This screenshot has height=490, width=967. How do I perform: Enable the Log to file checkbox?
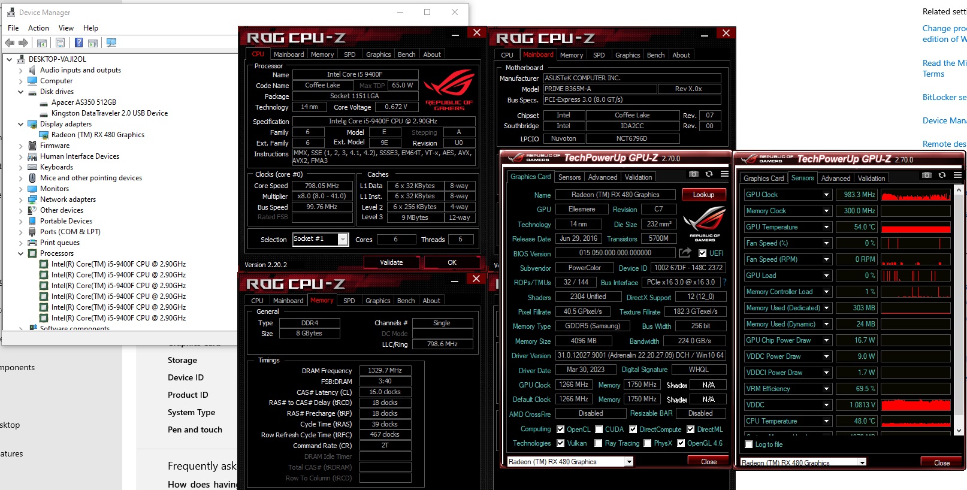click(748, 444)
